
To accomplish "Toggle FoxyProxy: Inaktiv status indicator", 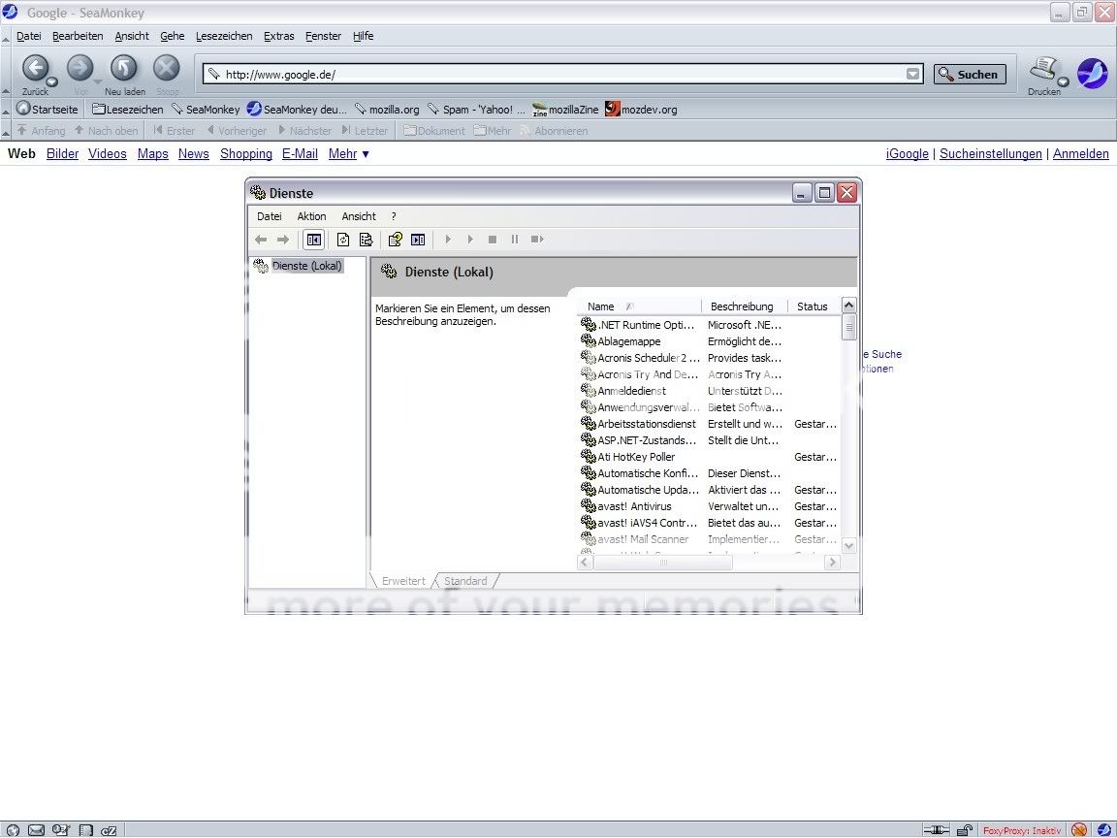I will coord(1022,830).
